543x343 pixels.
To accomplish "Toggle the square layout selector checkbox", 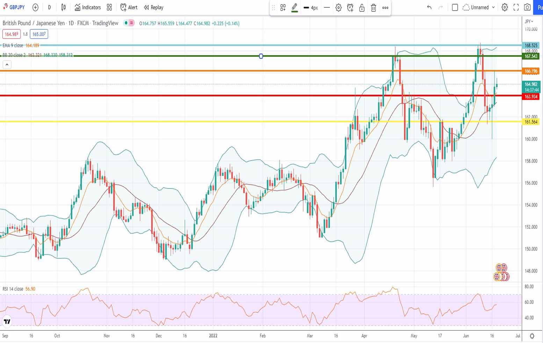I will tap(455, 7).
